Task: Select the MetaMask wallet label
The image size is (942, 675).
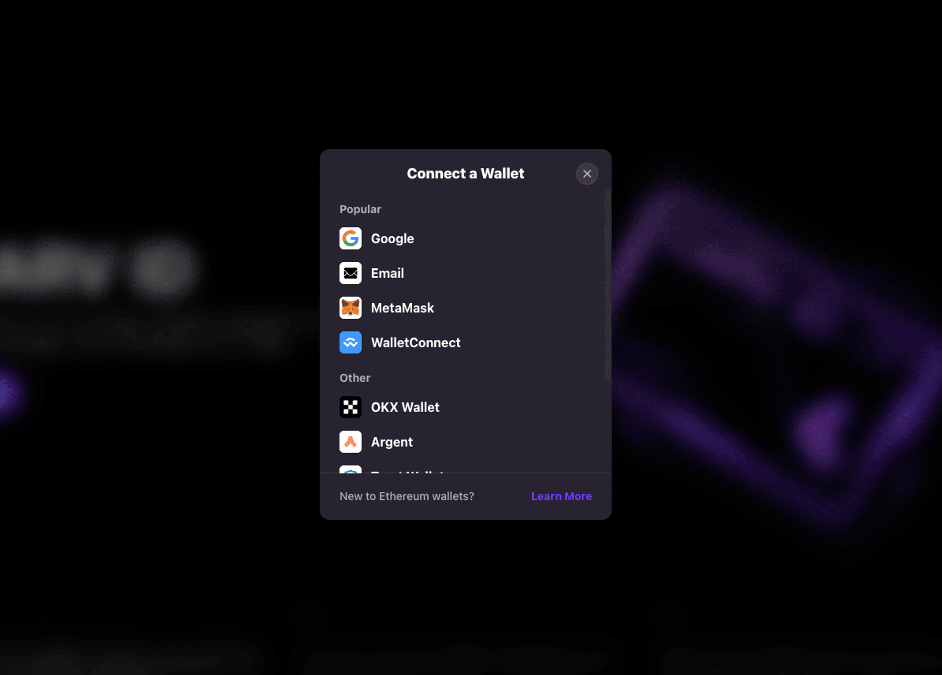Action: (402, 308)
